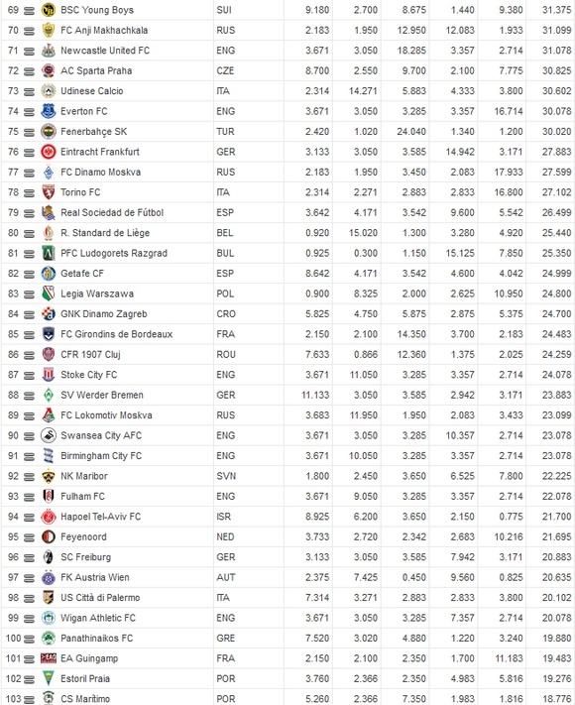Click the Legia Warszawa crest icon
Screen dimensions: 575x705
click(49, 294)
